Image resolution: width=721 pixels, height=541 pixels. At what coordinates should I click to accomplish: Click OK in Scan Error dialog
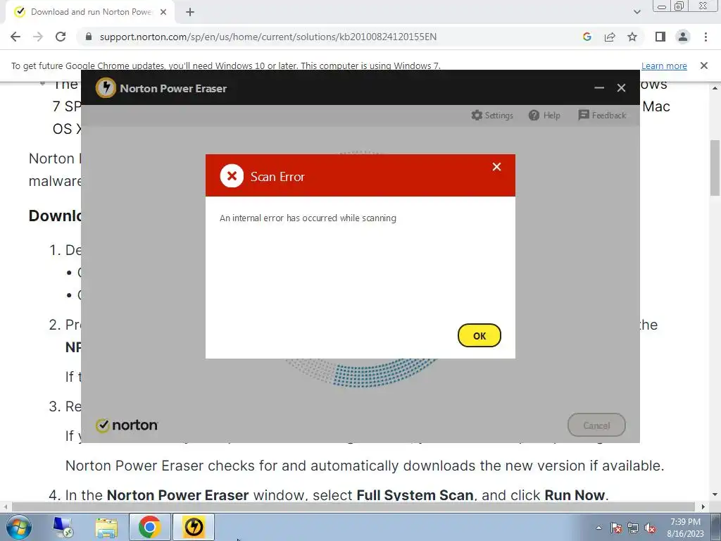point(479,335)
